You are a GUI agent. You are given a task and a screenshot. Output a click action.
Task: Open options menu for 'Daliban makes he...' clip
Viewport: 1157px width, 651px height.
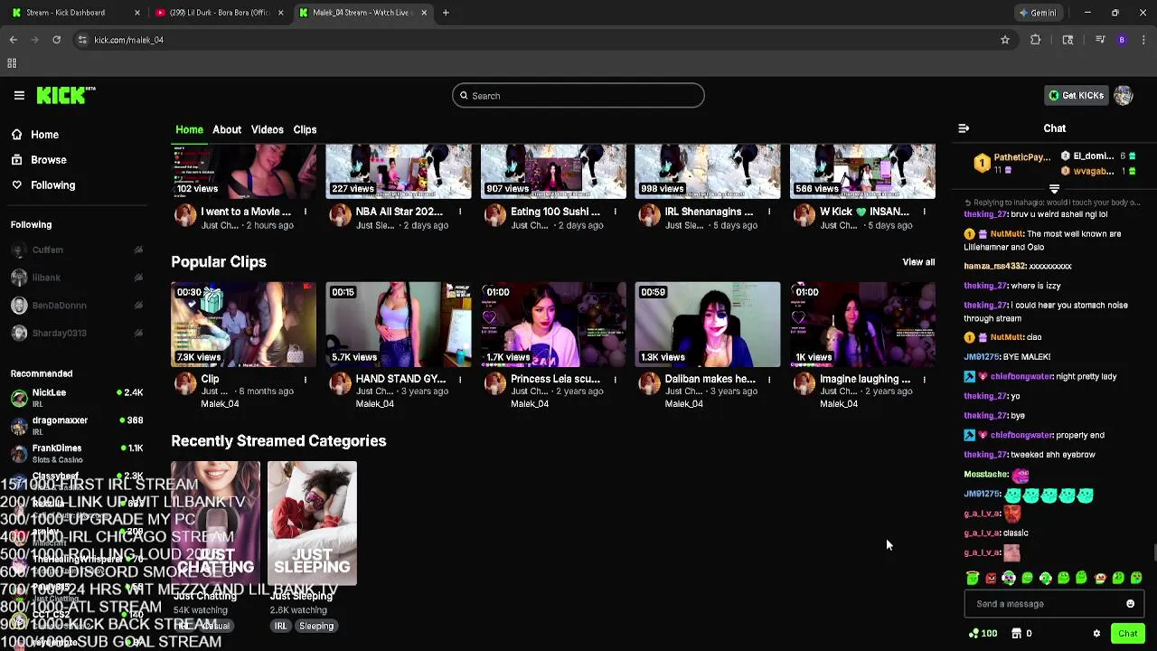point(769,379)
